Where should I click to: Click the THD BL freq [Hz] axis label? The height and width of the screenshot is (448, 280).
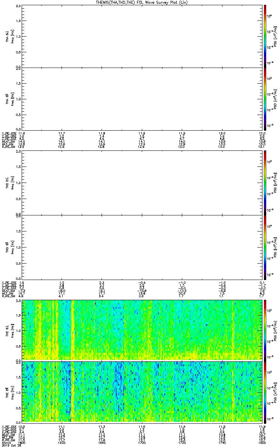(x=13, y=184)
